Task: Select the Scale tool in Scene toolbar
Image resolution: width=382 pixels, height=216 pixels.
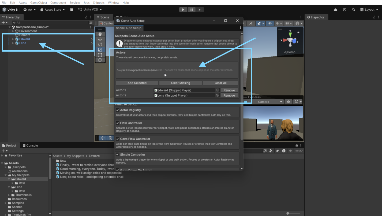Action: (100, 50)
